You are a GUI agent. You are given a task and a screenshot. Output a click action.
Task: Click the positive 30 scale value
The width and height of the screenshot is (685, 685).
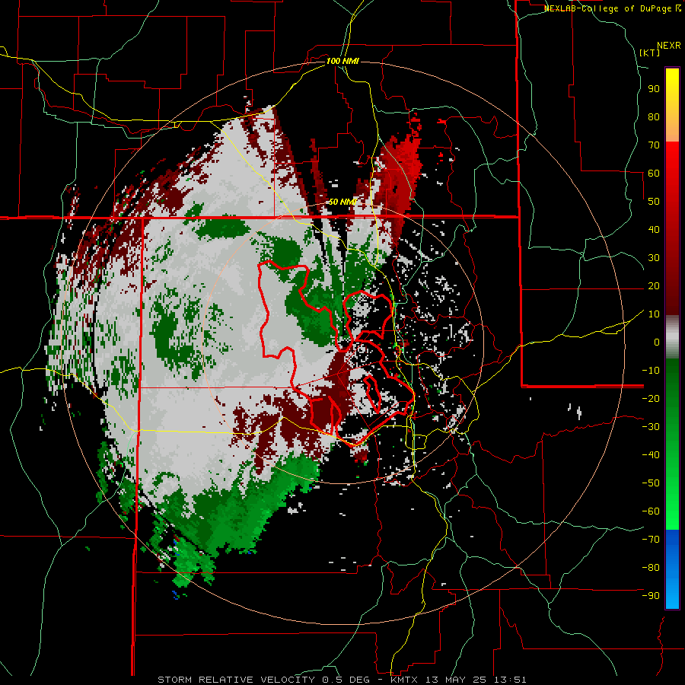click(654, 258)
